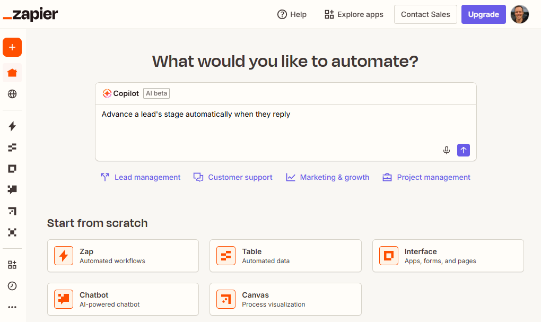Select Lead management suggestion
This screenshot has width=541, height=322.
pos(141,177)
